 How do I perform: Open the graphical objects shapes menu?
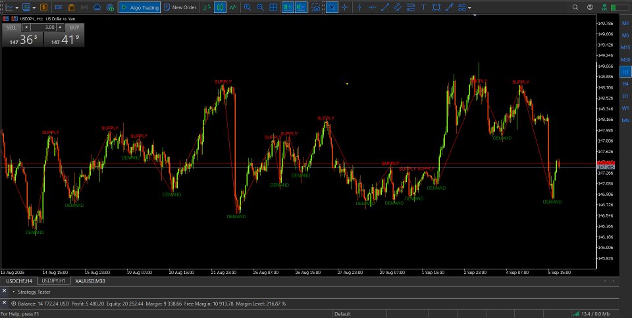click(462, 7)
